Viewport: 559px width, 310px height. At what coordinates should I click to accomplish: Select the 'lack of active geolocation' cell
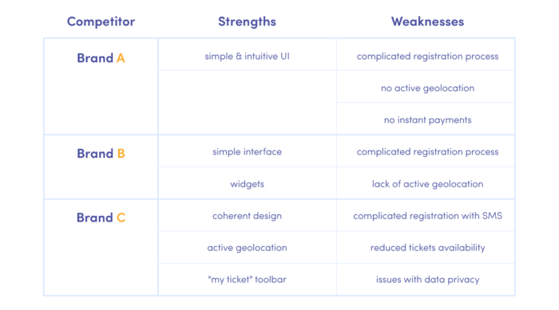coord(426,183)
